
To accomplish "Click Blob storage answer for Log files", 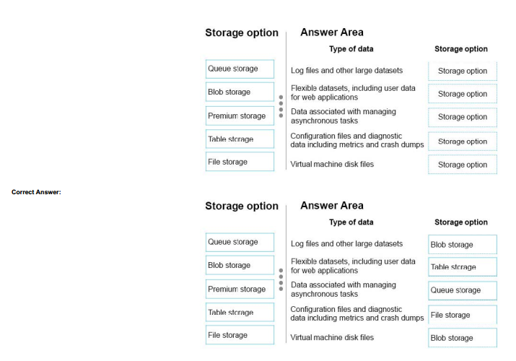I will pos(463,245).
